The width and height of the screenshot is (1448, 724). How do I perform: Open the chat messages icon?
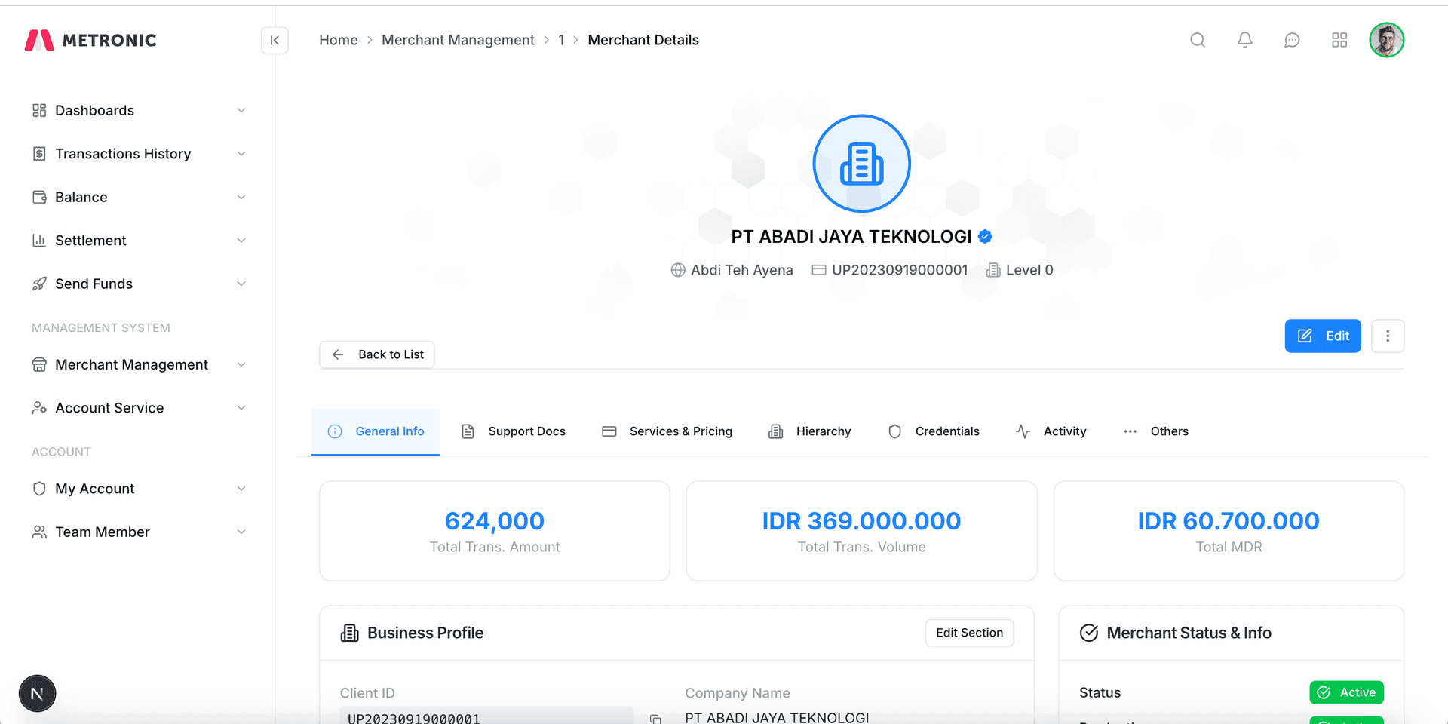click(x=1292, y=40)
